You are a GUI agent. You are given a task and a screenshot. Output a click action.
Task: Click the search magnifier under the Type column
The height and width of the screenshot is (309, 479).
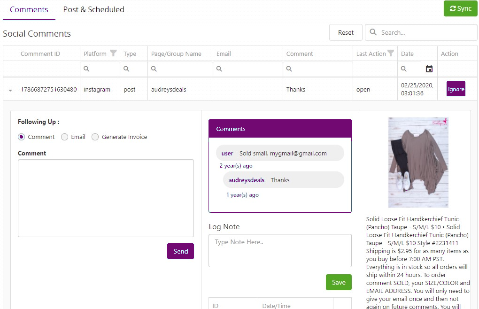pyautogui.click(x=126, y=69)
